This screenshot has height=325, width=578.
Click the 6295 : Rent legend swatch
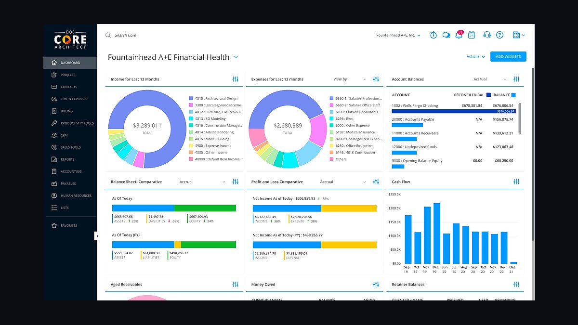[331, 118]
